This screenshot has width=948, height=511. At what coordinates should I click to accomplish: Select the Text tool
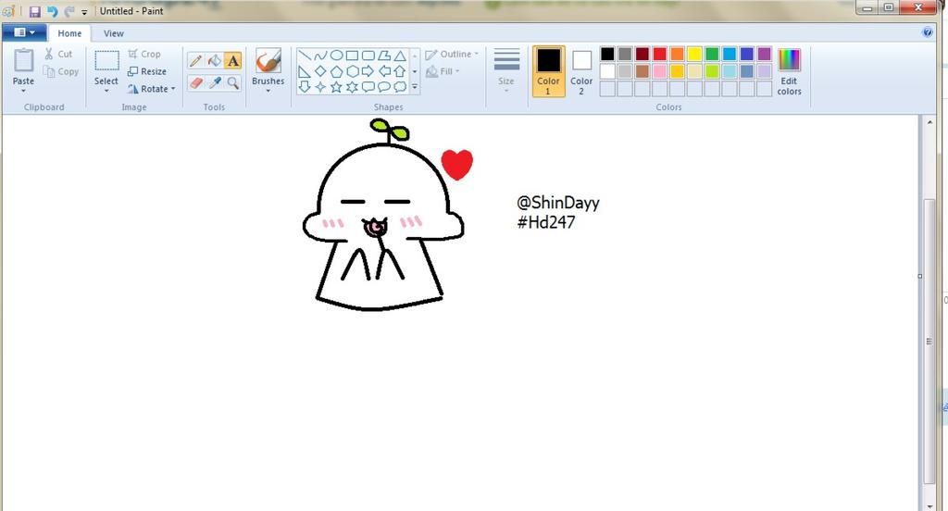coord(232,61)
